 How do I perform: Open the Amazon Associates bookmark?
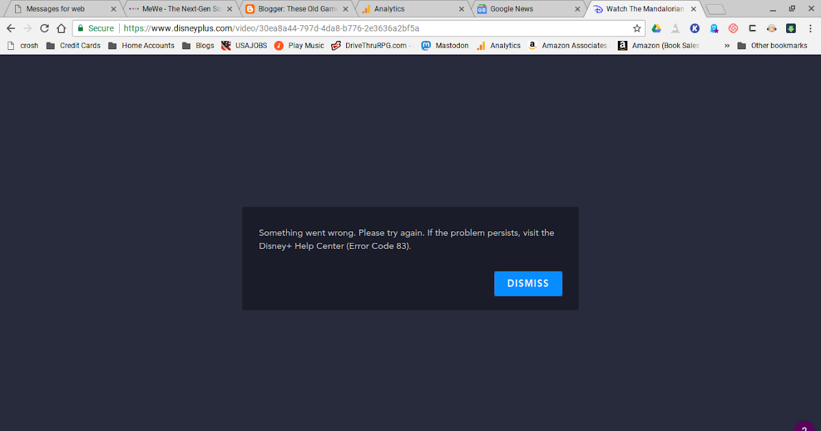[568, 46]
